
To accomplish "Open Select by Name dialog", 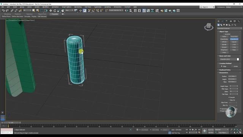I will coord(38,11).
